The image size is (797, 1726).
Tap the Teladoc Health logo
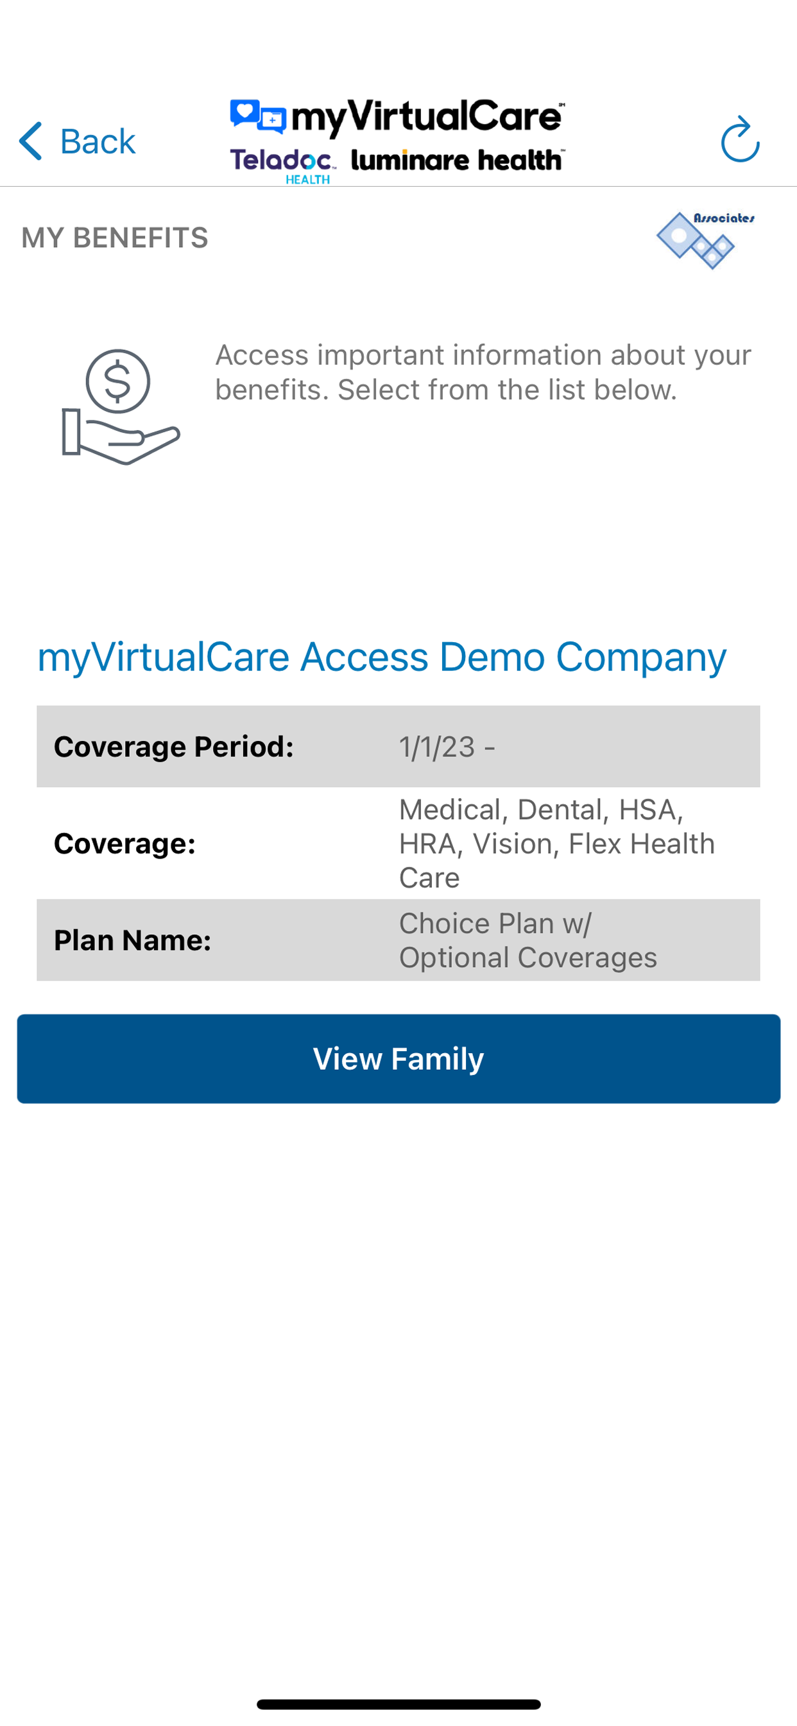(x=282, y=165)
